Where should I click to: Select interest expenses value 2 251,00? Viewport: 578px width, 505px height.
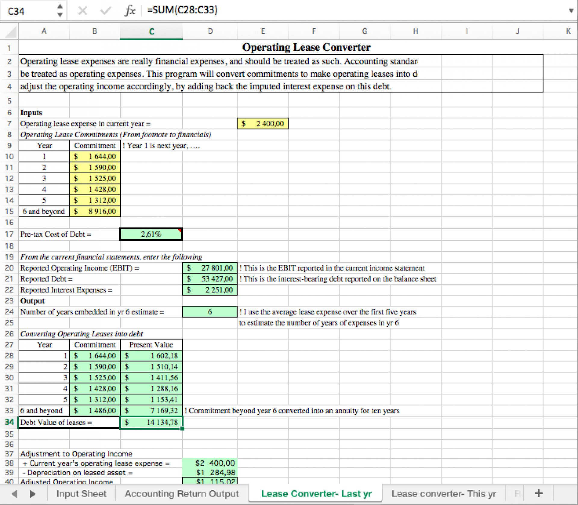pos(210,290)
